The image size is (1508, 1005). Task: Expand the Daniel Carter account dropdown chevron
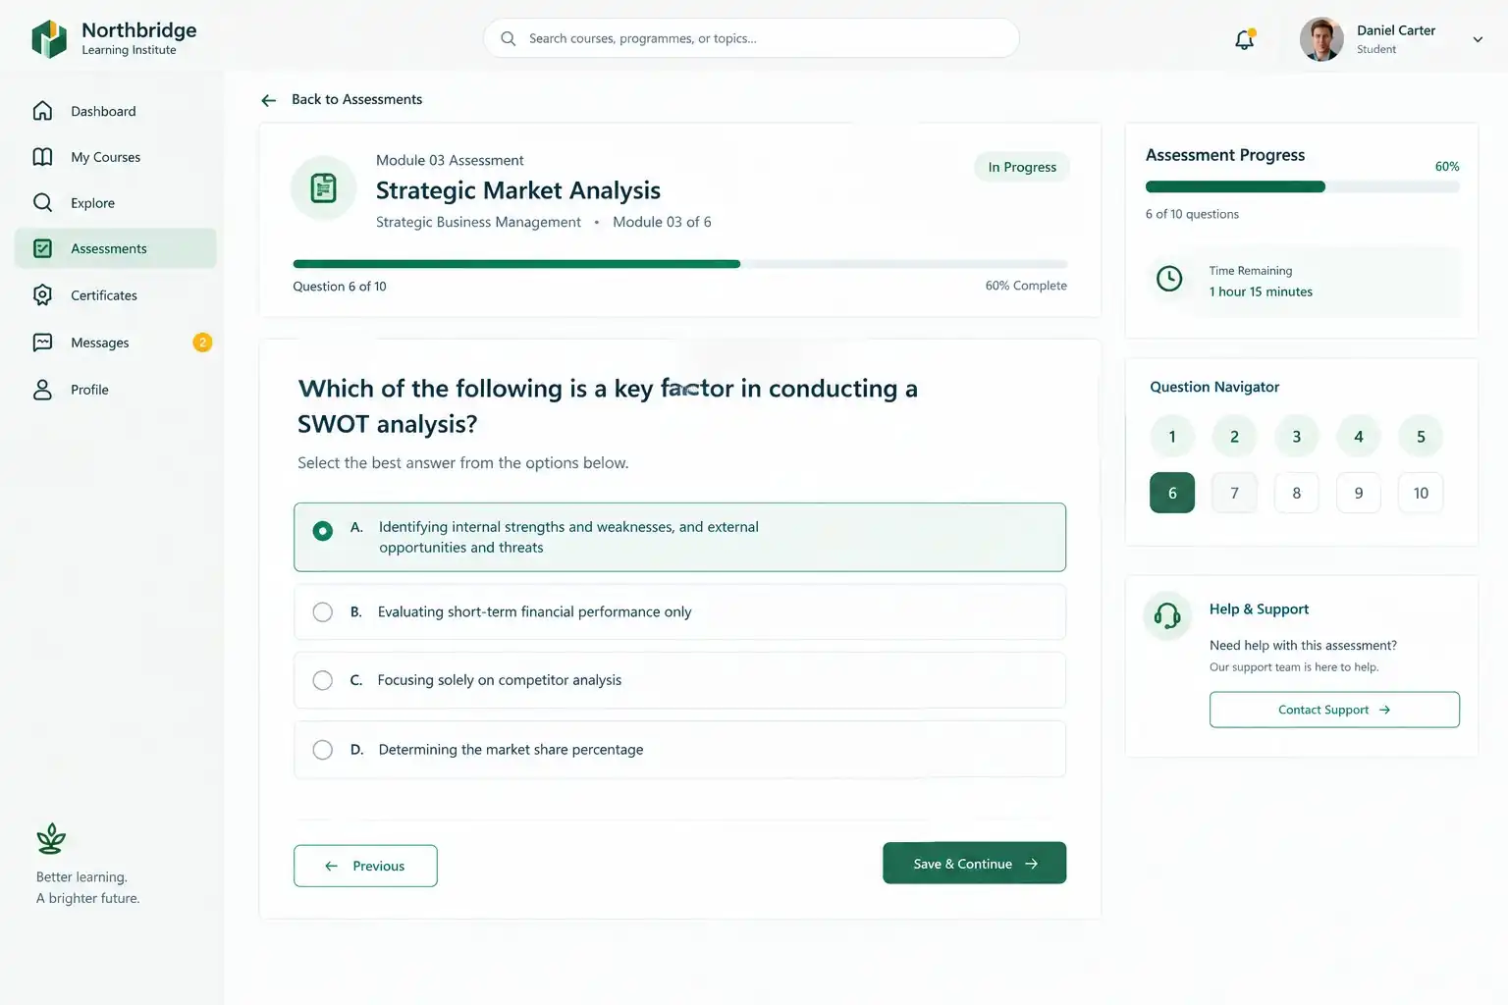1478,40
